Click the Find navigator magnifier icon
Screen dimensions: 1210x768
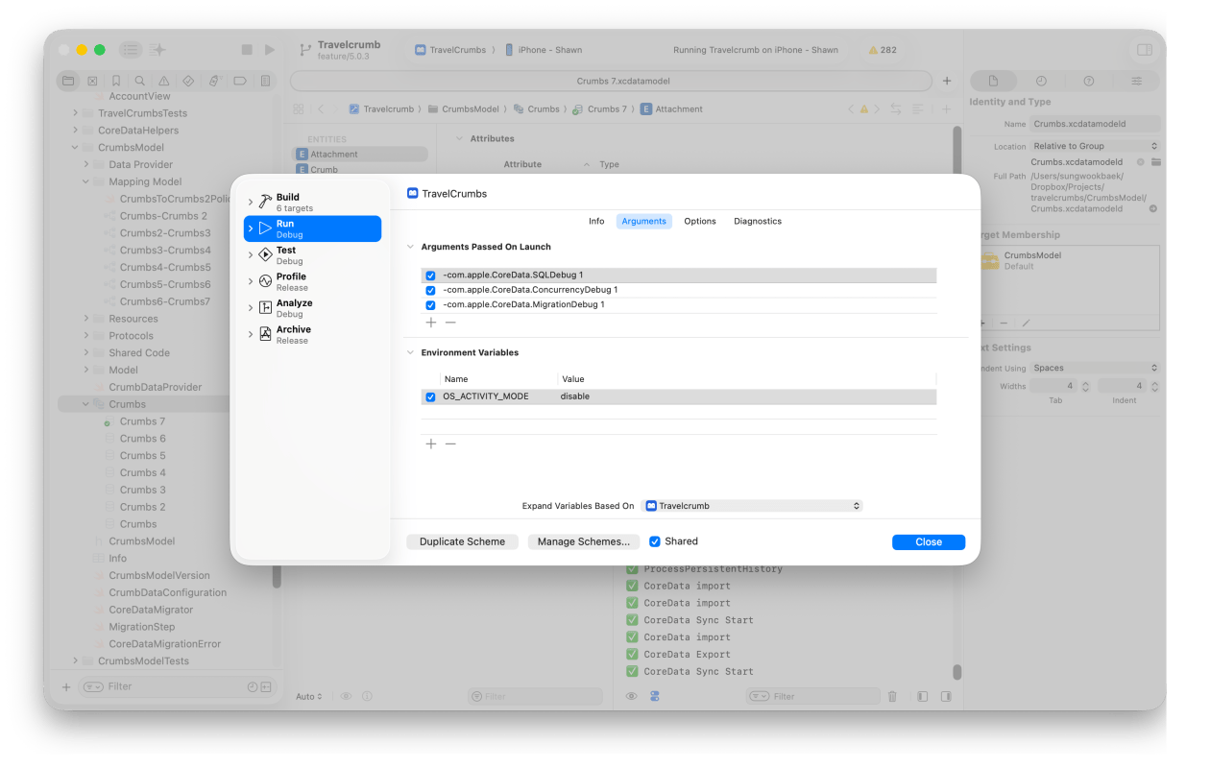(x=140, y=82)
